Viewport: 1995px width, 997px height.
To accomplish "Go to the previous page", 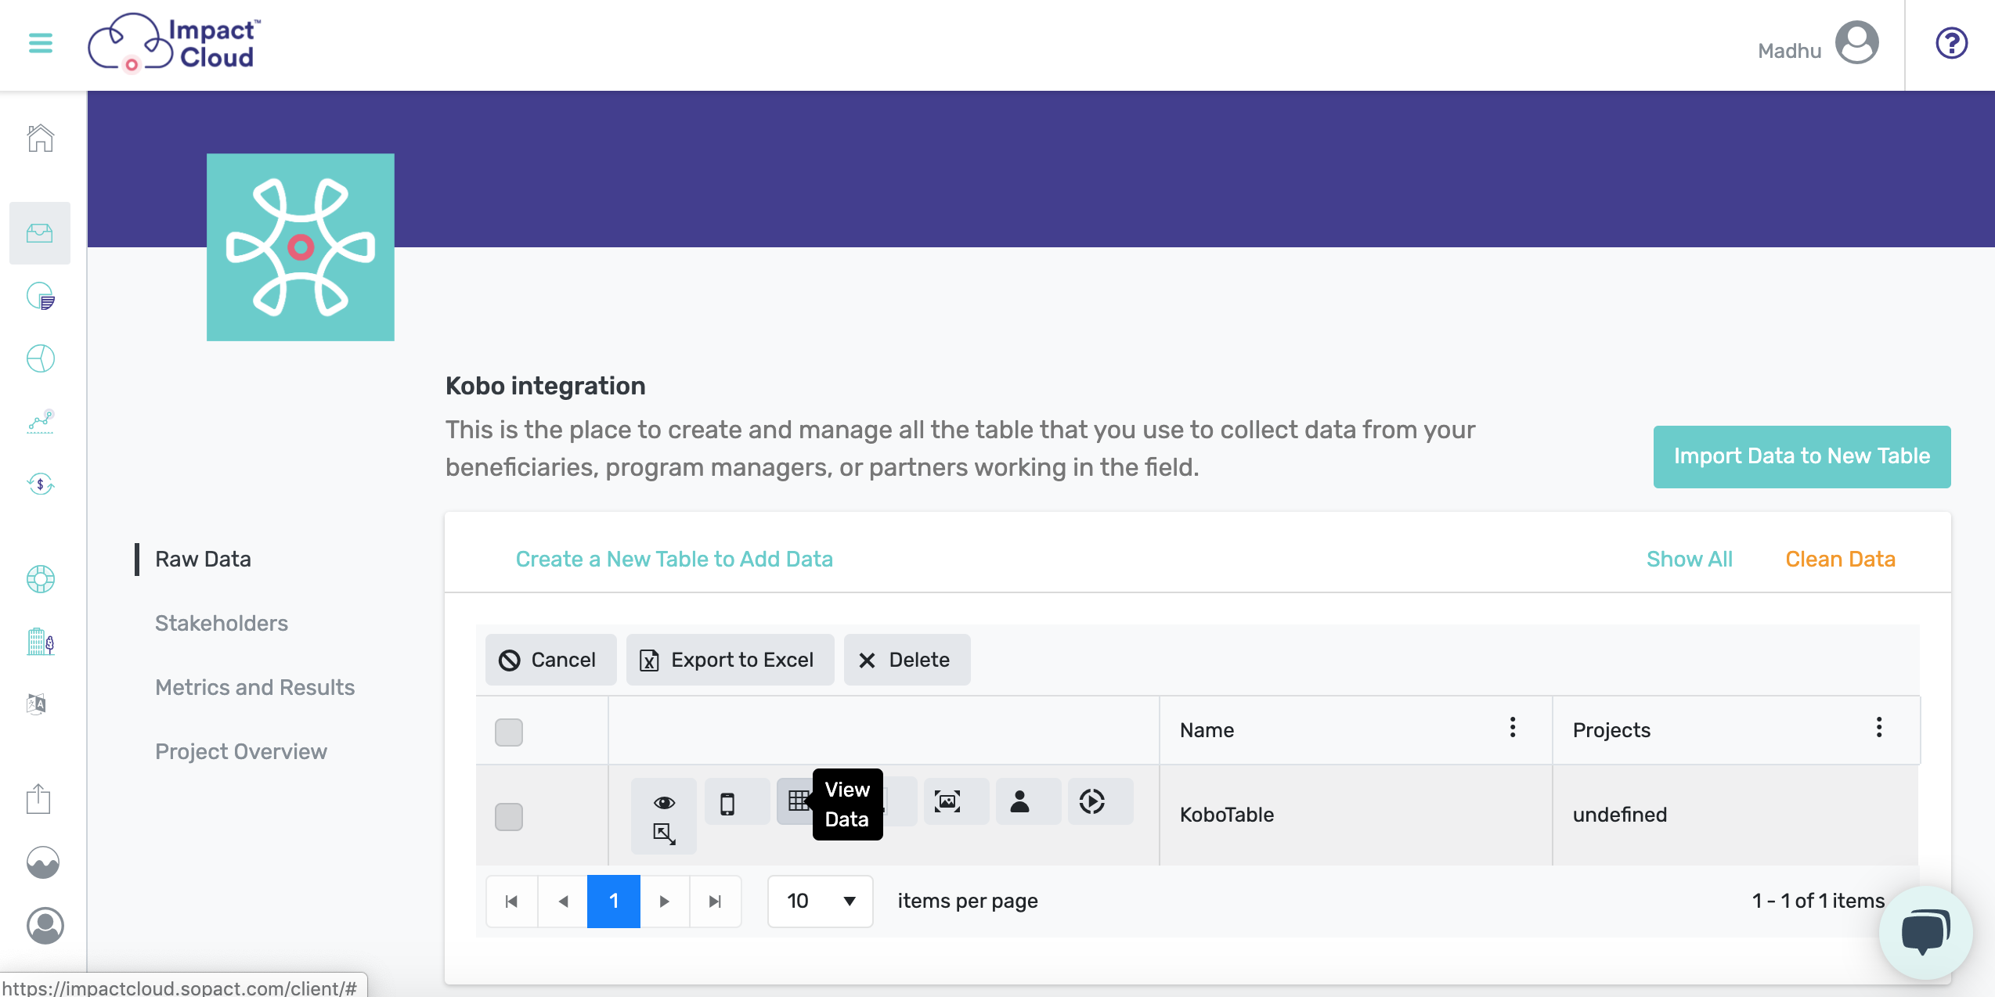I will [x=563, y=902].
